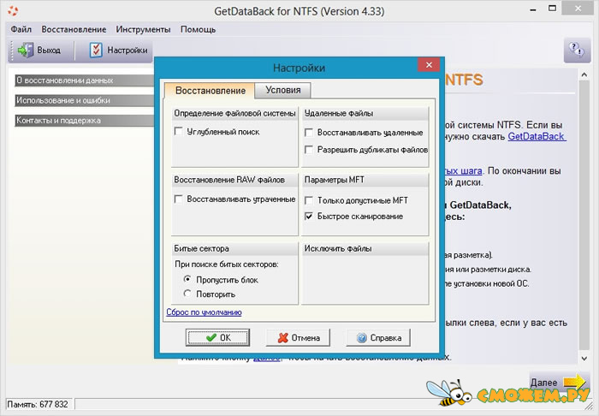Click the GetDataBack app logo icon

point(13,10)
